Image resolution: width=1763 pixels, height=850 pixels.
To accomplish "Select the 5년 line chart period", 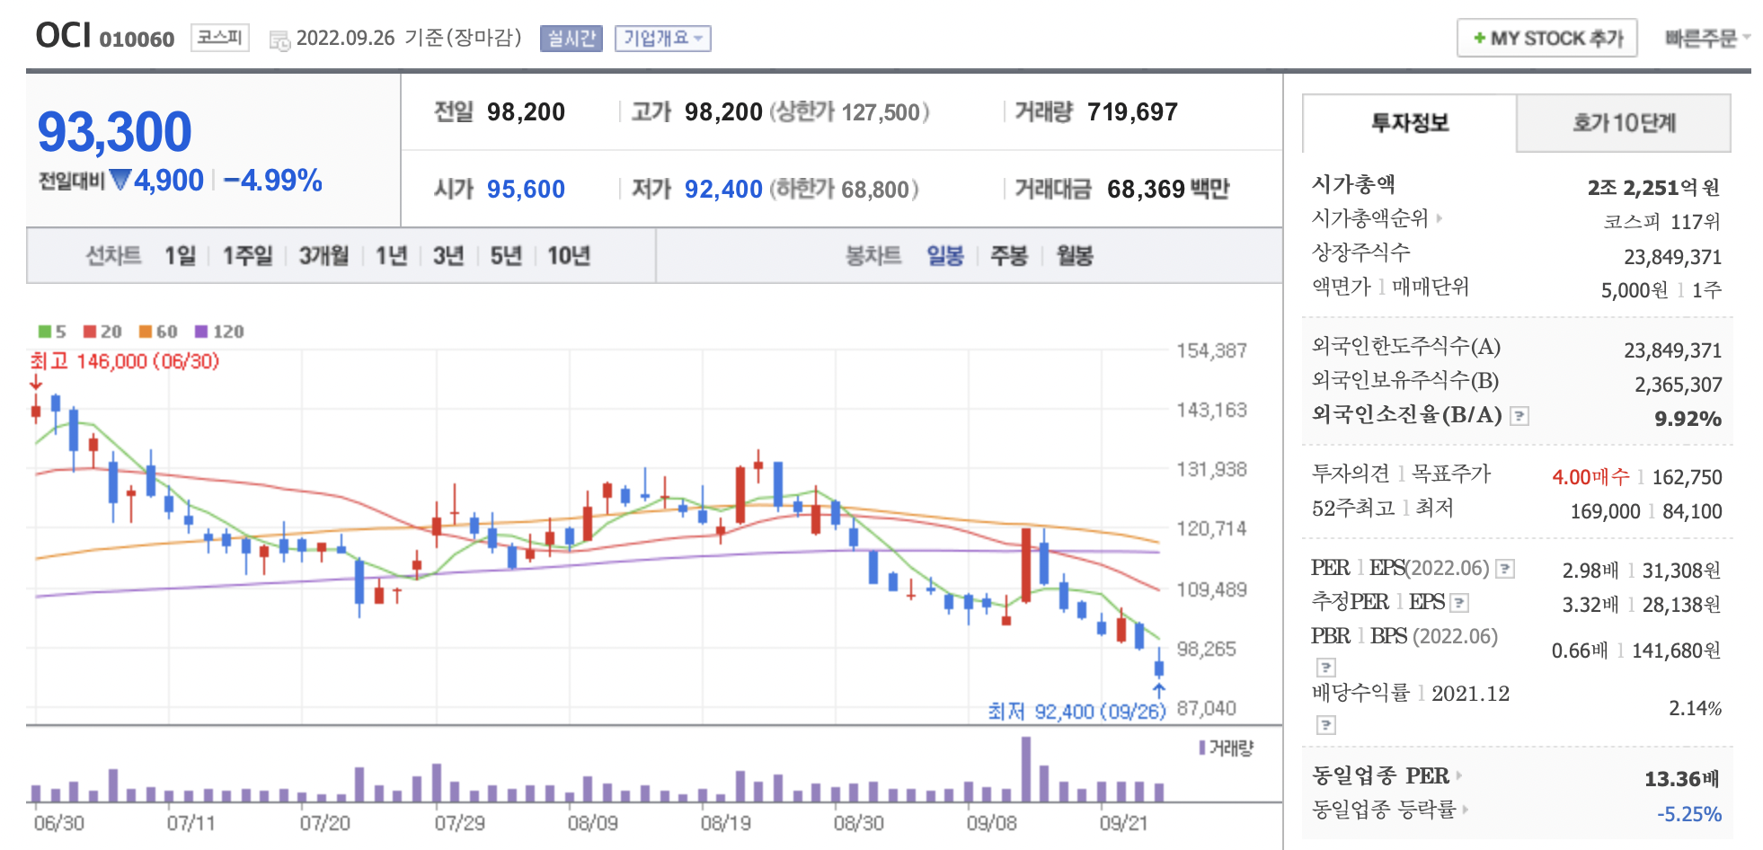I will [505, 256].
